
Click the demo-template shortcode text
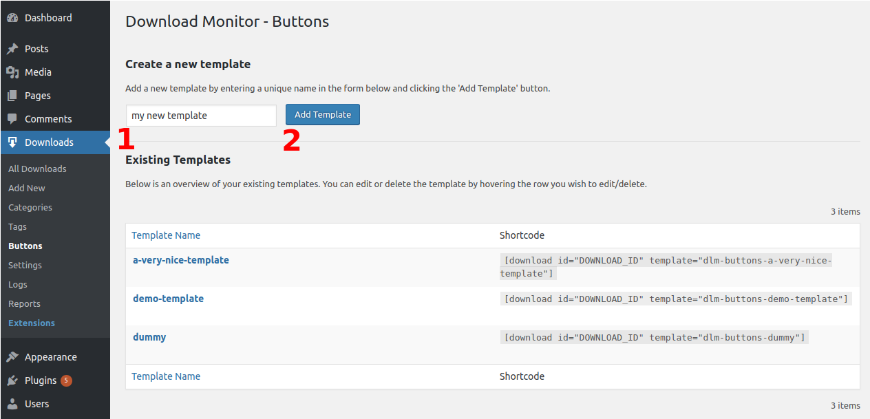coord(676,299)
